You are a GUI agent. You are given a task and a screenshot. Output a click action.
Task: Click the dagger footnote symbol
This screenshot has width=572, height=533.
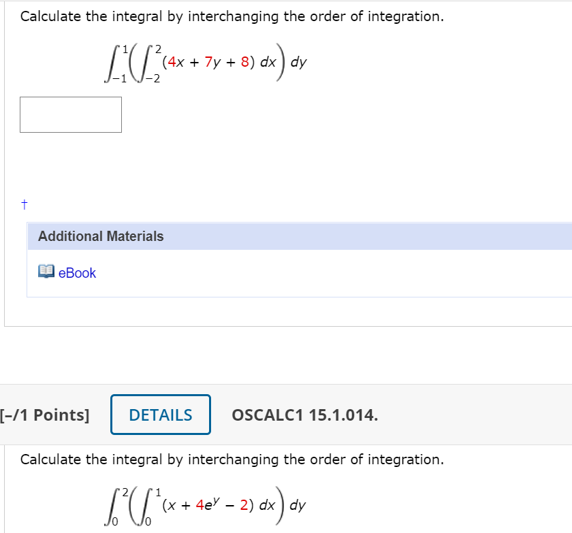(22, 204)
